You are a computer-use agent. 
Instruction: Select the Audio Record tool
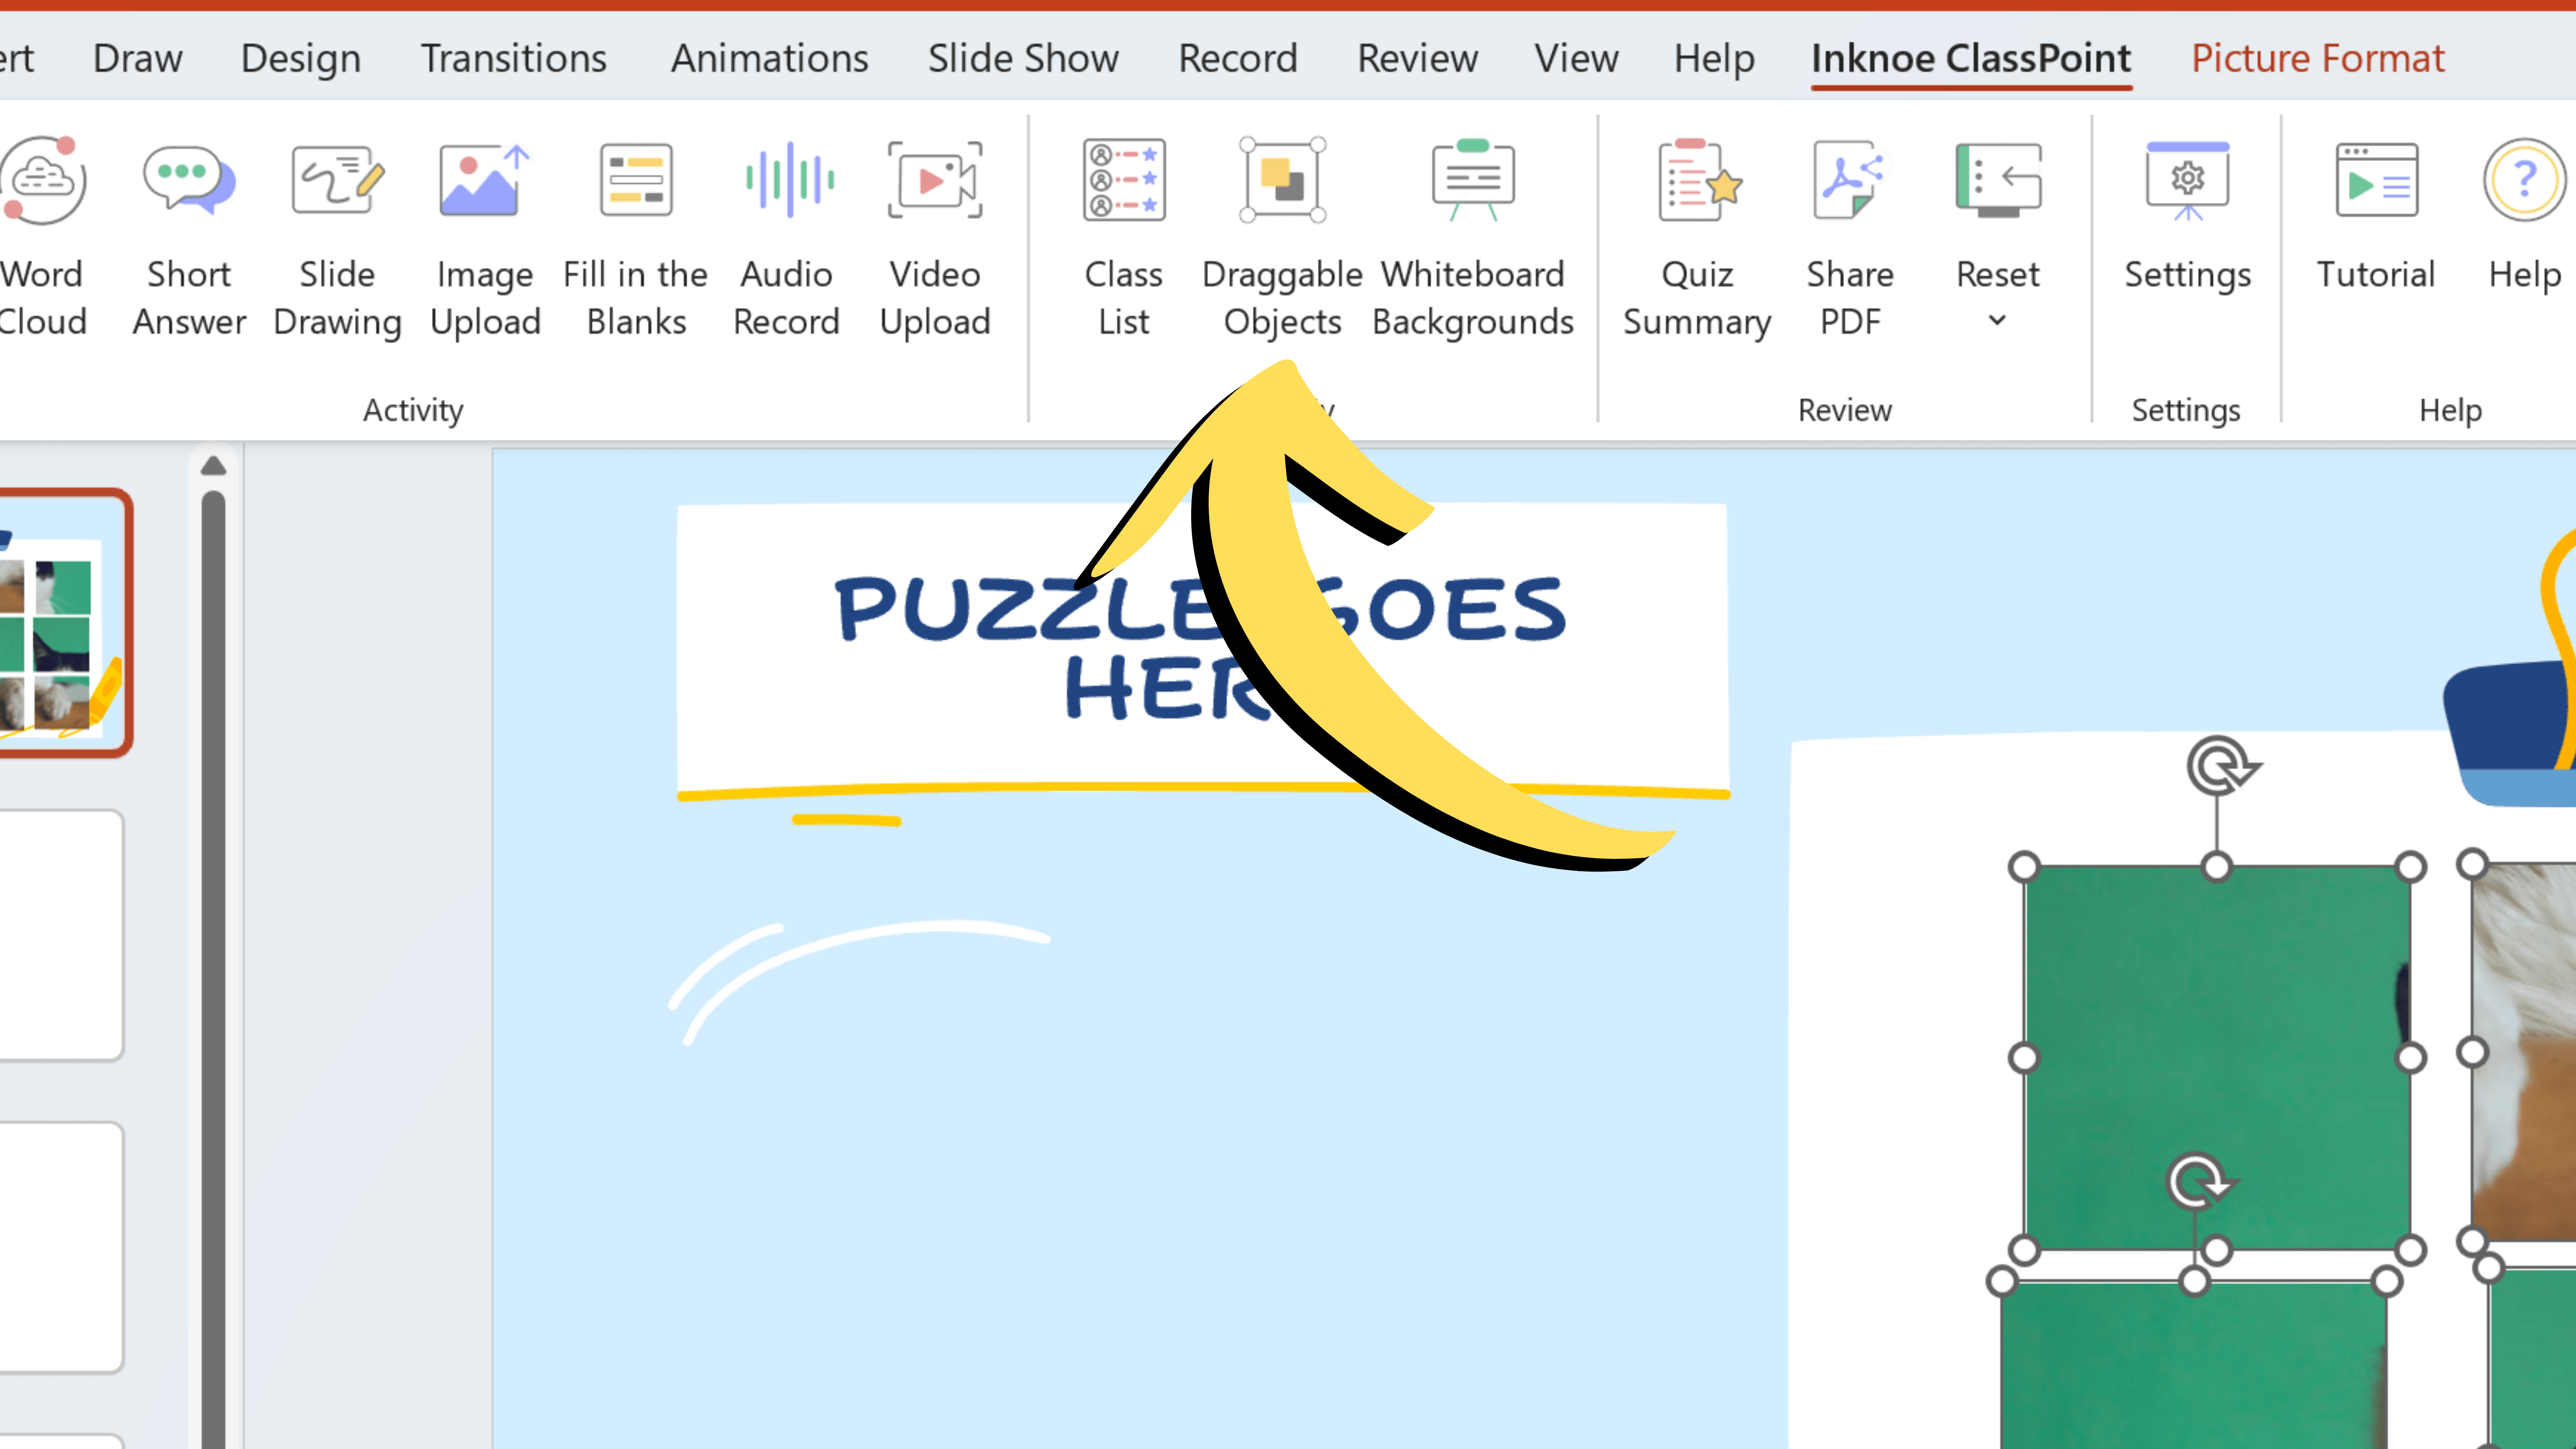click(786, 230)
